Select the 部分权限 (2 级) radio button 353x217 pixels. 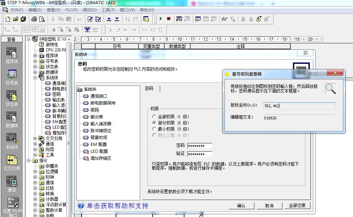(154, 123)
